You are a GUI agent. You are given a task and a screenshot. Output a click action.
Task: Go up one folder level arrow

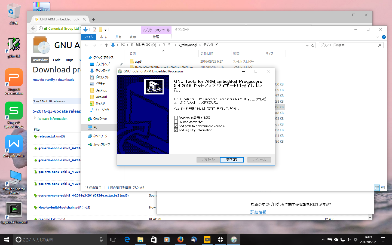point(106,45)
